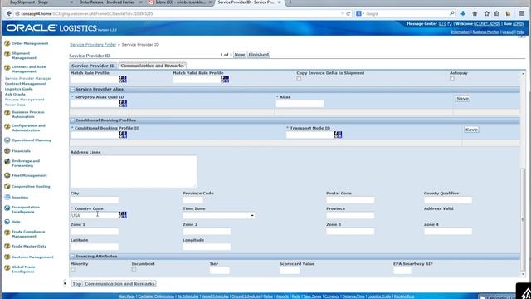Open Financials sidebar icon
The image size is (531, 299).
point(7,151)
